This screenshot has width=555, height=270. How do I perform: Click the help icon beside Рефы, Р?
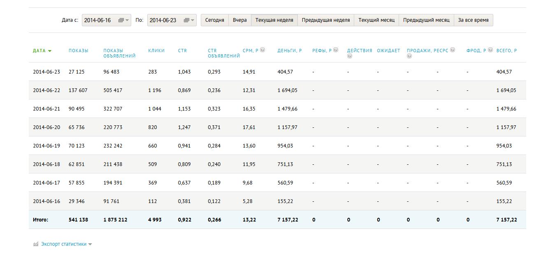tap(336, 50)
